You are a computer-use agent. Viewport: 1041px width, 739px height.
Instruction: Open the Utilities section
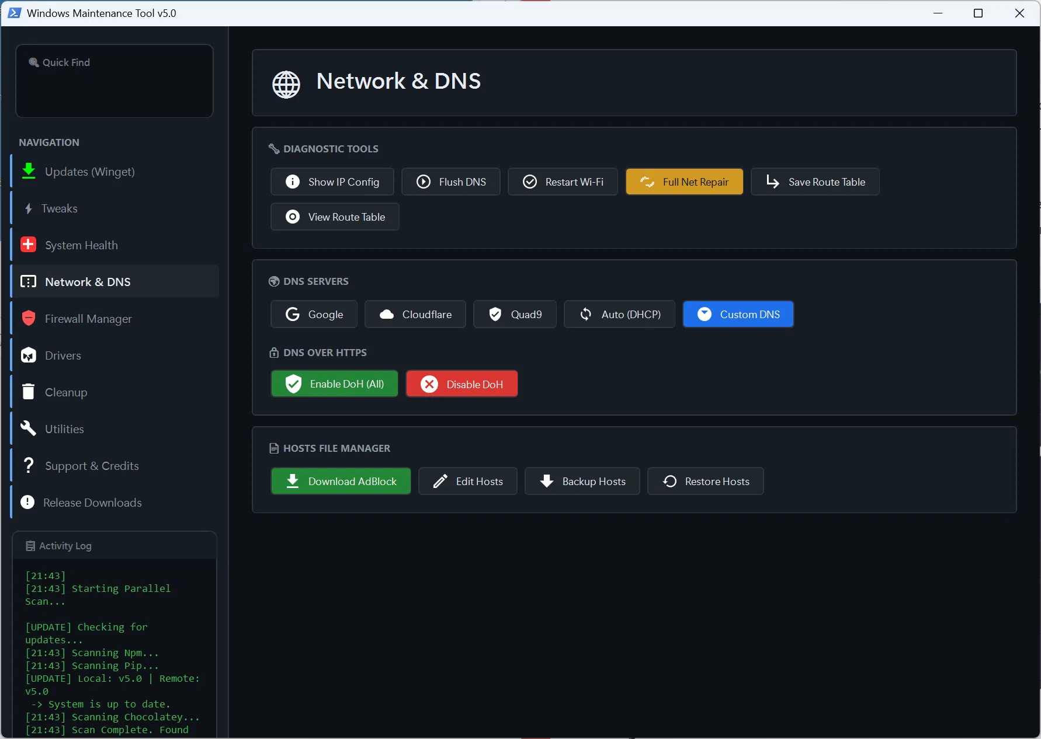click(64, 429)
